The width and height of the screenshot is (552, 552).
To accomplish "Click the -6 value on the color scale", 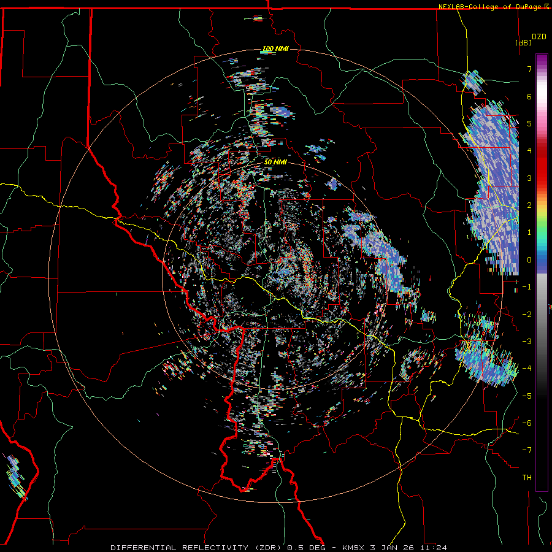I will (x=527, y=423).
